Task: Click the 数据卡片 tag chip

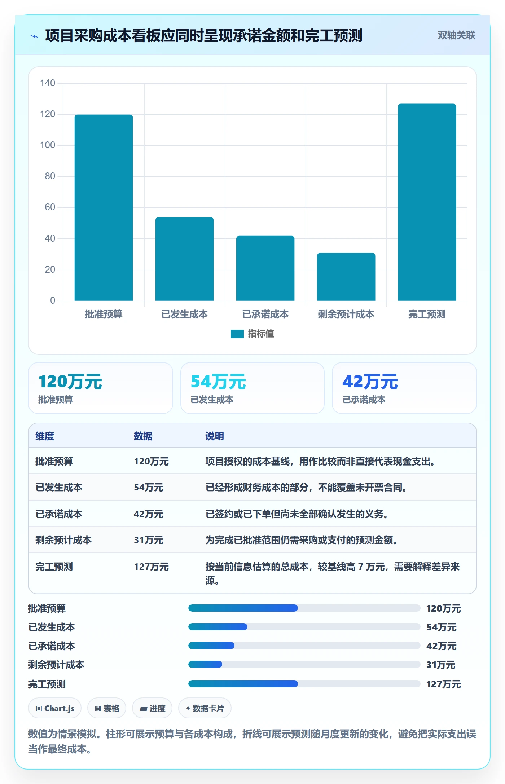Action: click(x=205, y=708)
